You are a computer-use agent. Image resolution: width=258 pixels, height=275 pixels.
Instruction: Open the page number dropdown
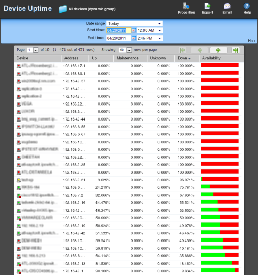tap(36, 50)
